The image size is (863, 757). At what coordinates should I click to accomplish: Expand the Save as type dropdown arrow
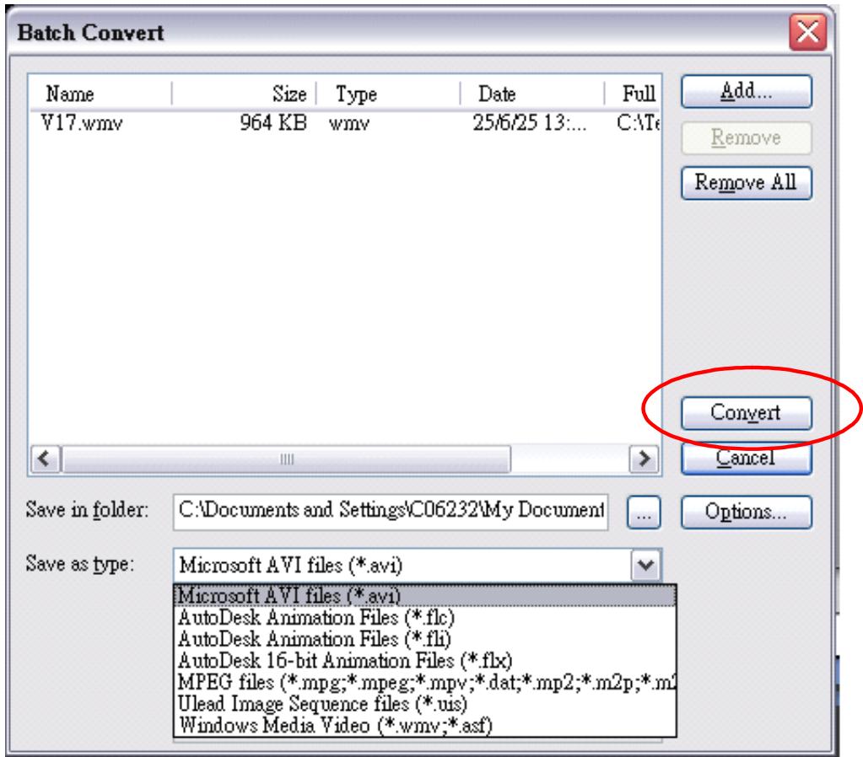coord(645,565)
